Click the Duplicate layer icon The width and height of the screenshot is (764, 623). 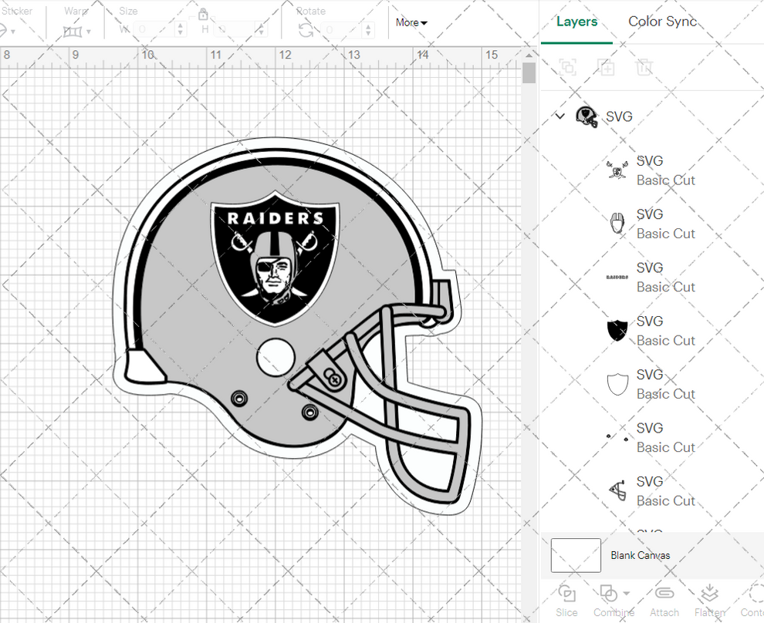coord(607,67)
